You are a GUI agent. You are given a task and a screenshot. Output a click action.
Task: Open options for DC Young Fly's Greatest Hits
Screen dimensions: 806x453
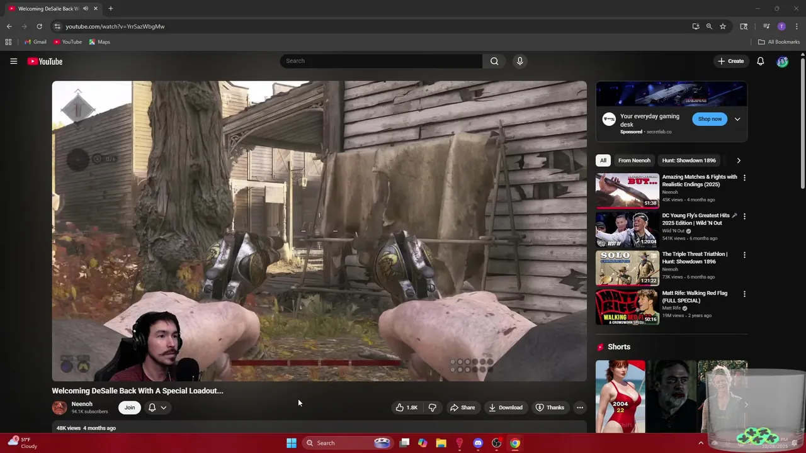[x=744, y=216]
